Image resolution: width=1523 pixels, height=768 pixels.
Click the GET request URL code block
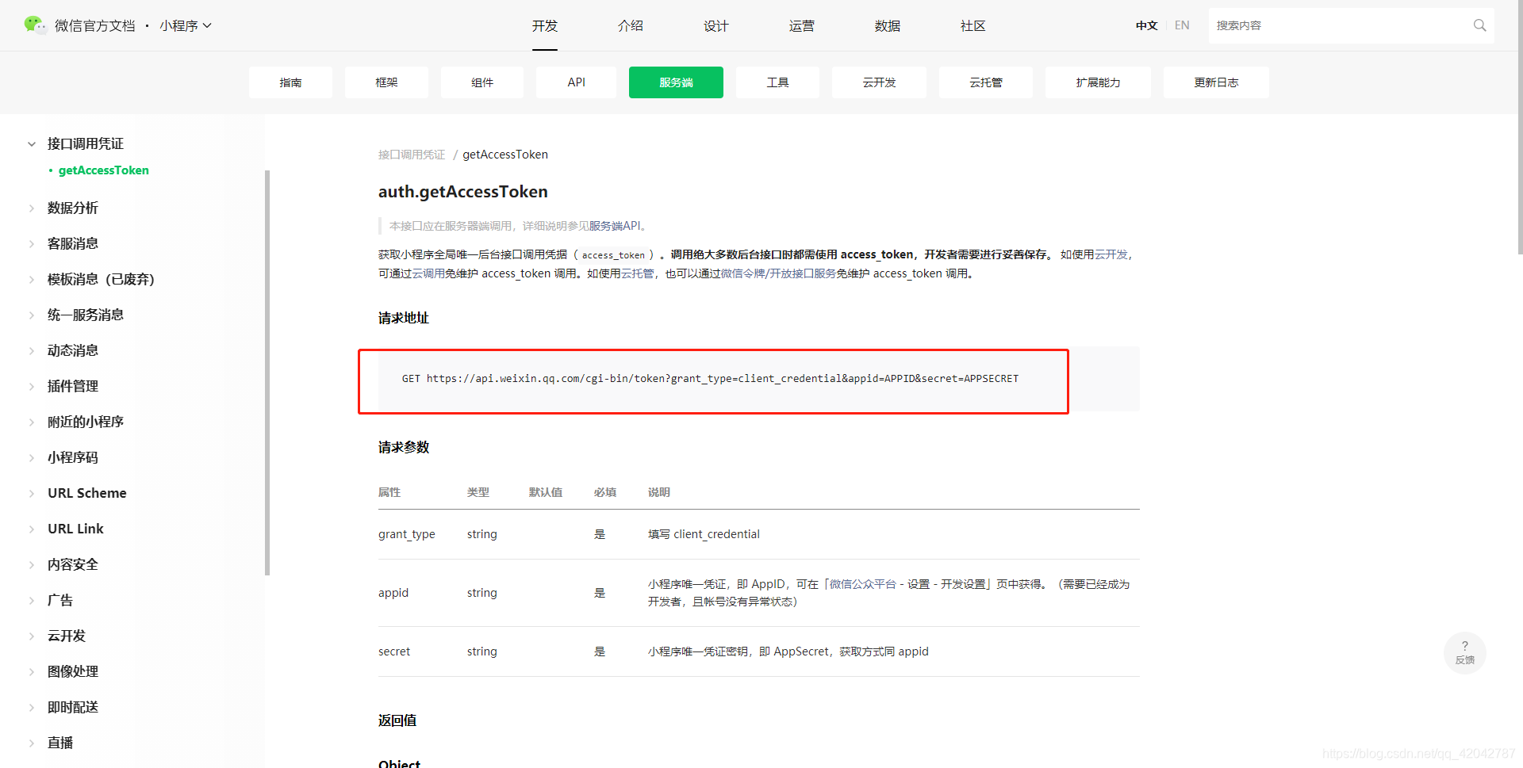pyautogui.click(x=759, y=379)
